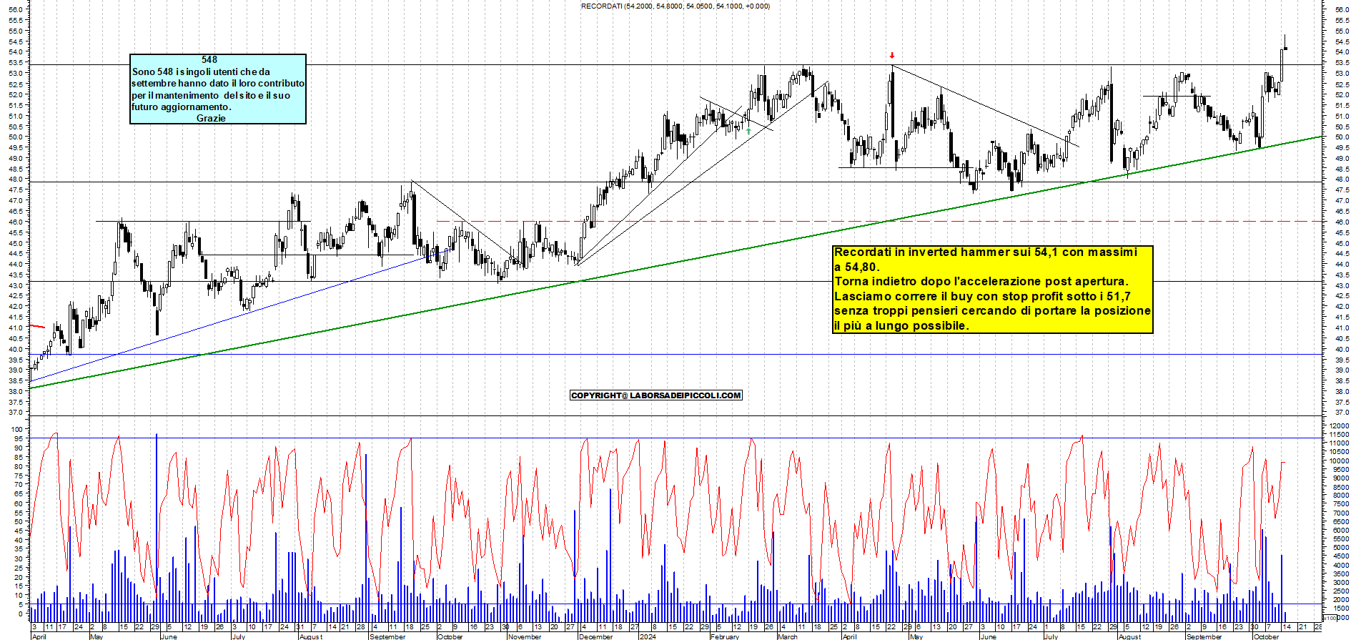
Task: Click the 'March' month label on time axis
Action: click(x=788, y=636)
